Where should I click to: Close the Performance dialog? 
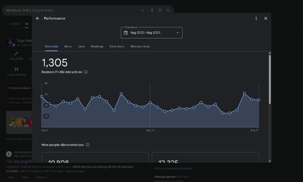click(266, 18)
